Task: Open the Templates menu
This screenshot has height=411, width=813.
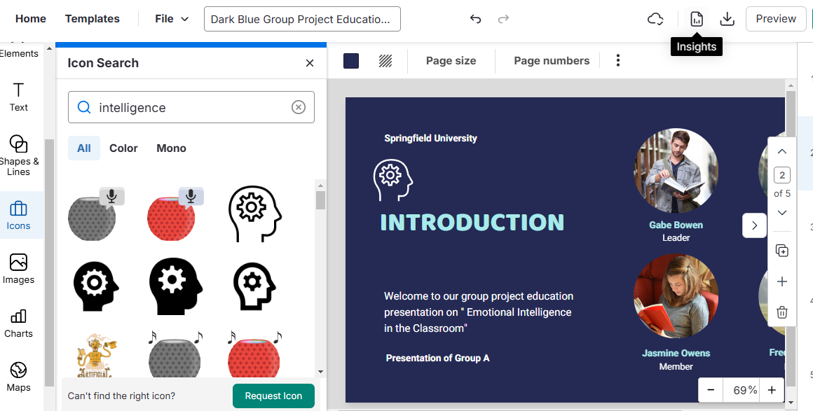Action: tap(93, 19)
